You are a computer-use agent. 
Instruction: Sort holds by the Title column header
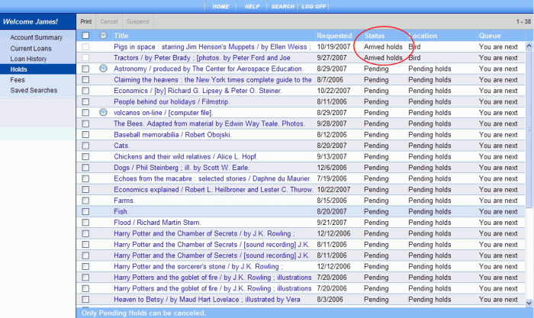coord(122,36)
